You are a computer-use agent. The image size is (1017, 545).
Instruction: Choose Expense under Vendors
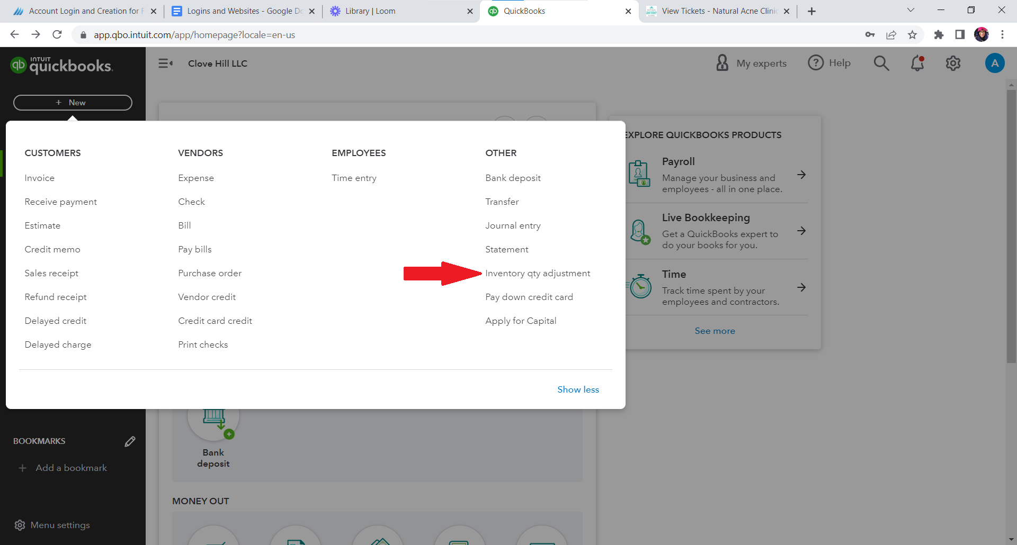click(196, 178)
